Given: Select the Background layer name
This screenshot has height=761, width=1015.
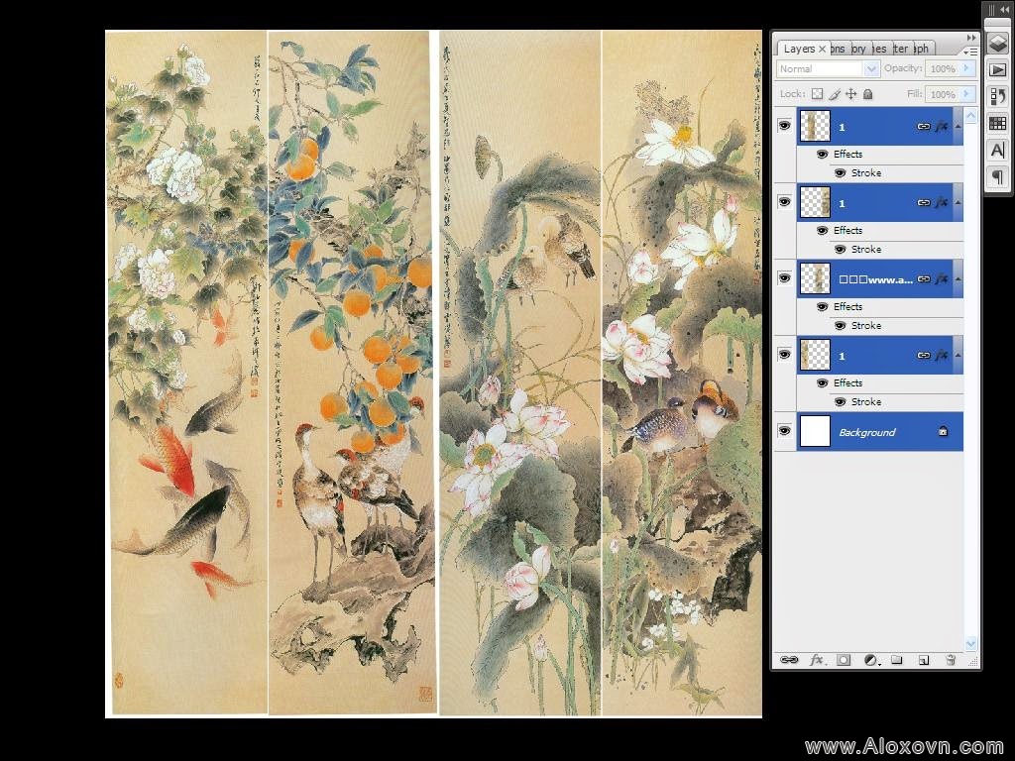Looking at the screenshot, I should [x=866, y=432].
